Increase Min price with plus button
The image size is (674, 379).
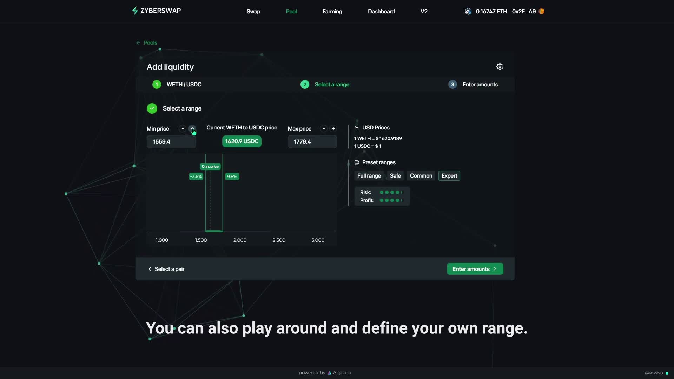point(192,128)
